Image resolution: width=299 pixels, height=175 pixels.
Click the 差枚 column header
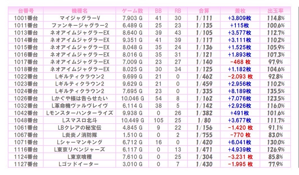(240, 11)
